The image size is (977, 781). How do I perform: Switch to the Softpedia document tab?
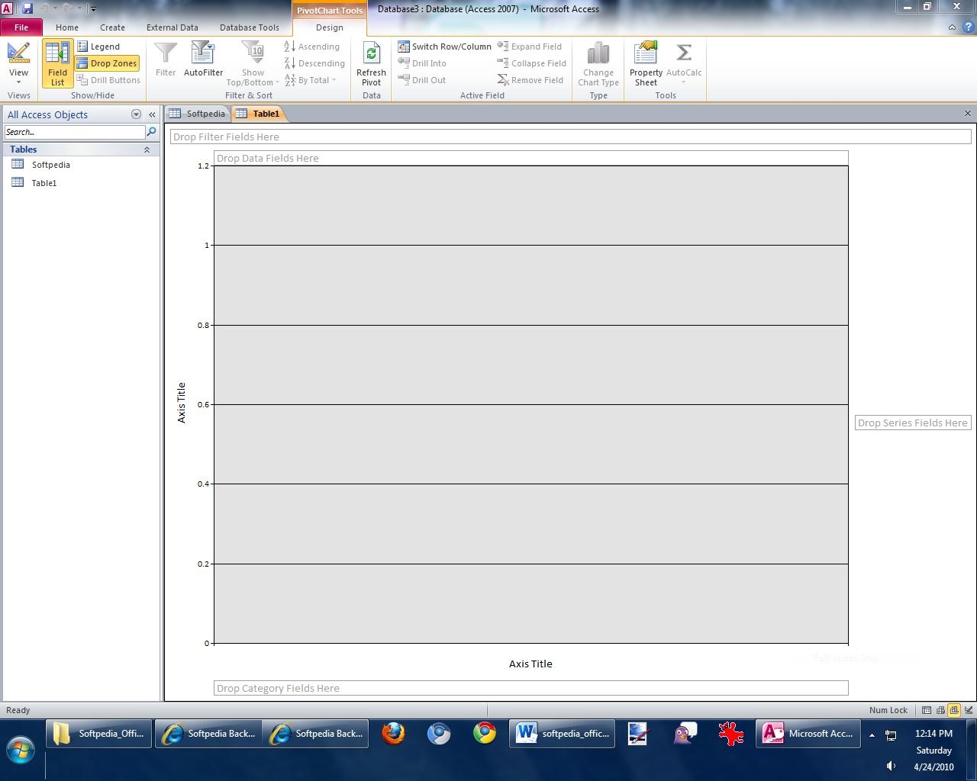198,114
